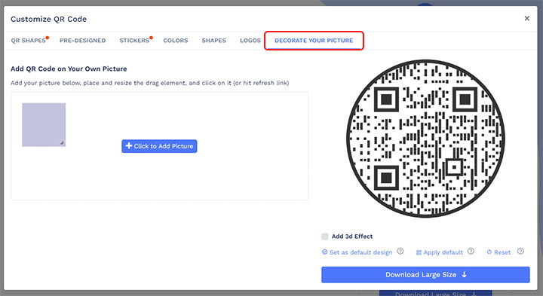The height and width of the screenshot is (296, 543).
Task: Open help icon beside Reset
Action: click(520, 252)
